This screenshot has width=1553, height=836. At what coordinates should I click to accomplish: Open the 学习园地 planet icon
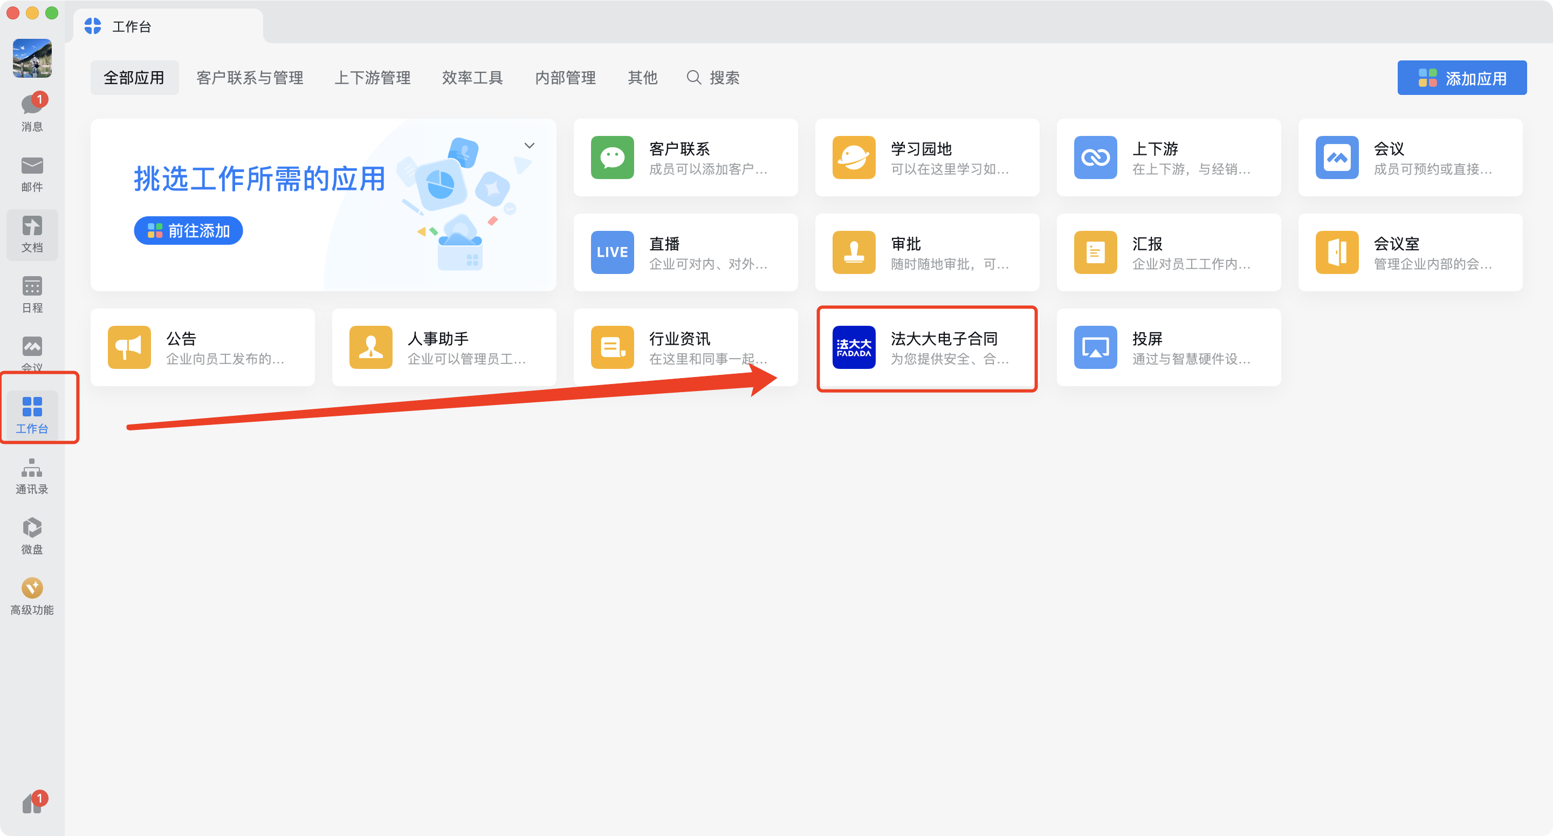coord(854,157)
